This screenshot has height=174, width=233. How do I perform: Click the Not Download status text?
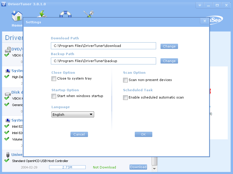coord(104,167)
